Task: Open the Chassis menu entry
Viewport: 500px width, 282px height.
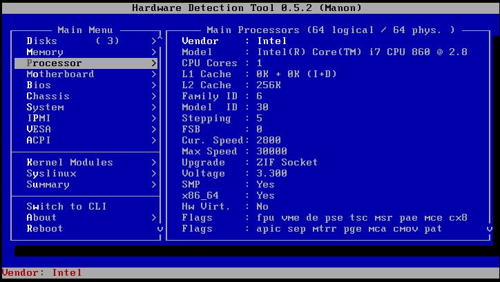Action: tap(86, 96)
